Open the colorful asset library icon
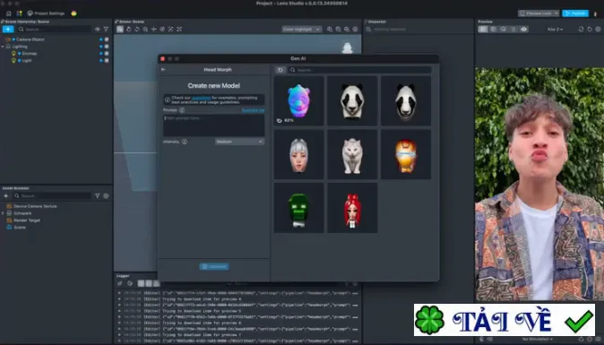This screenshot has width=604, height=345. coord(19,13)
